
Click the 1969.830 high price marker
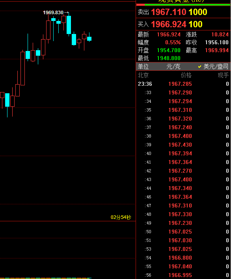tap(53, 13)
